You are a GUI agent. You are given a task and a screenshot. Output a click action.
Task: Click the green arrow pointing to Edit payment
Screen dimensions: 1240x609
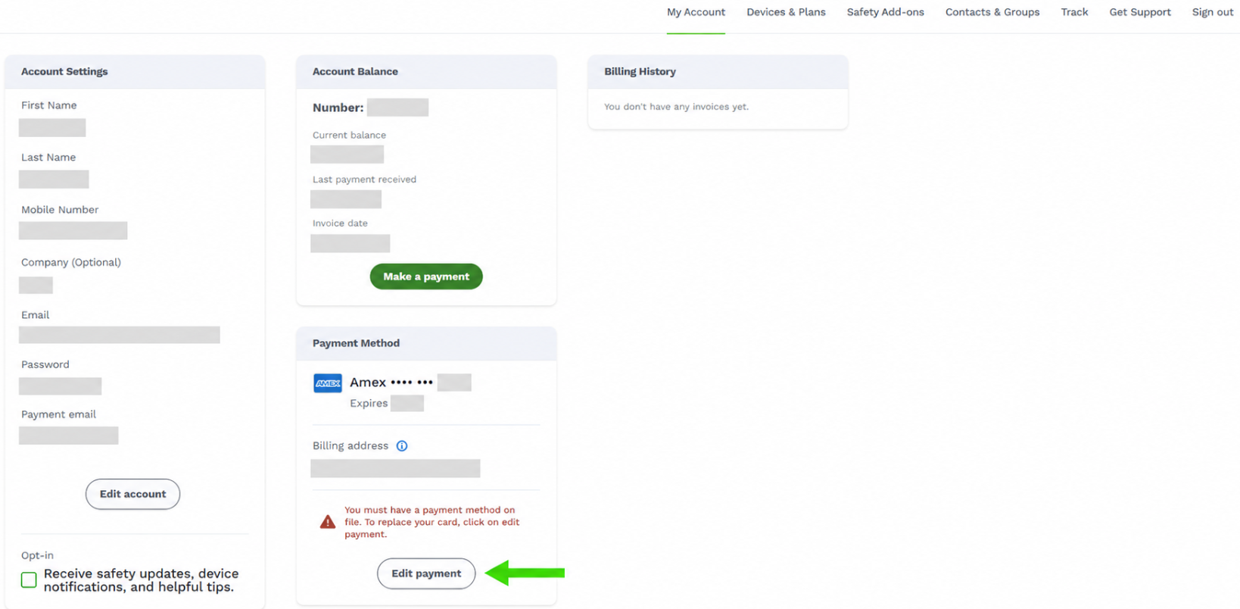[x=525, y=573]
